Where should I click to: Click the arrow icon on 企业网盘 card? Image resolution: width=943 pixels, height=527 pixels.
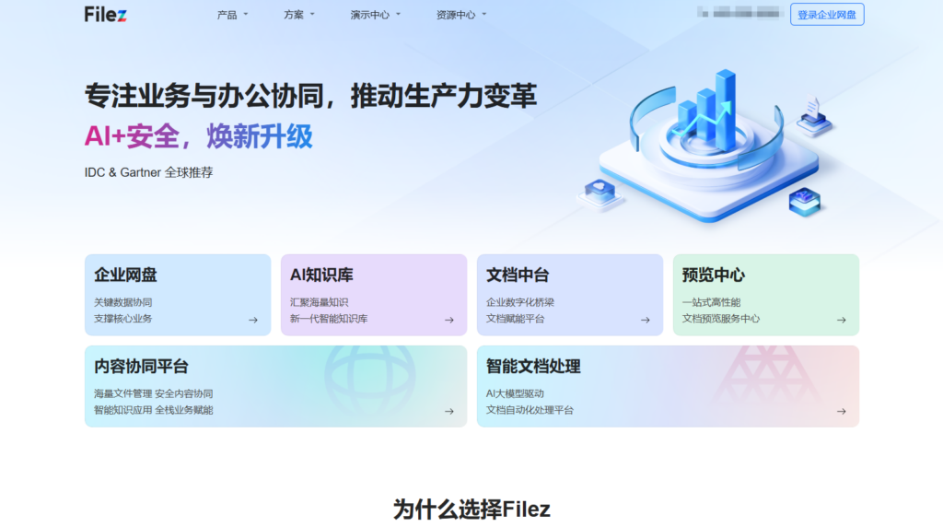click(252, 320)
